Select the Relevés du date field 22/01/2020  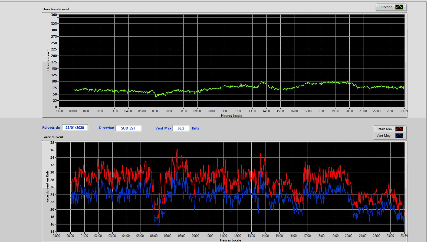click(x=75, y=128)
